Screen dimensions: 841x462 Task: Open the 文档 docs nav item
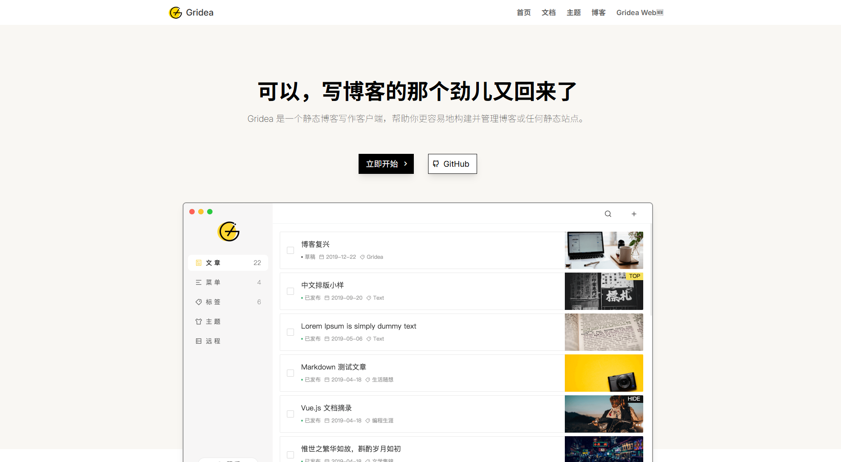[x=548, y=12]
